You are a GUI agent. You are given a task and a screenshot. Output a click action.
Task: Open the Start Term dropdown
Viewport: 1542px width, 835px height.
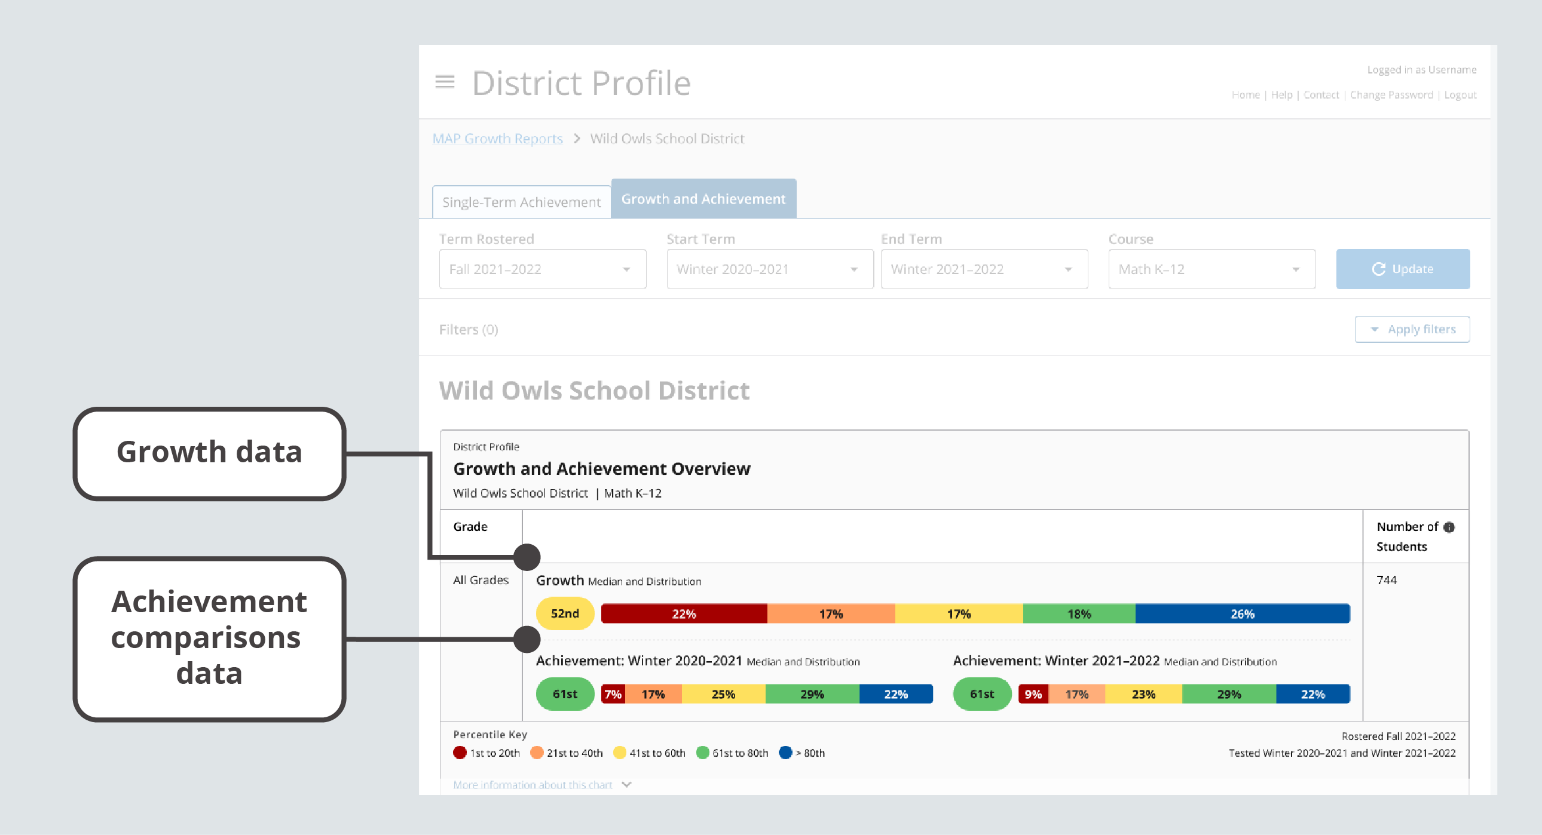(769, 269)
